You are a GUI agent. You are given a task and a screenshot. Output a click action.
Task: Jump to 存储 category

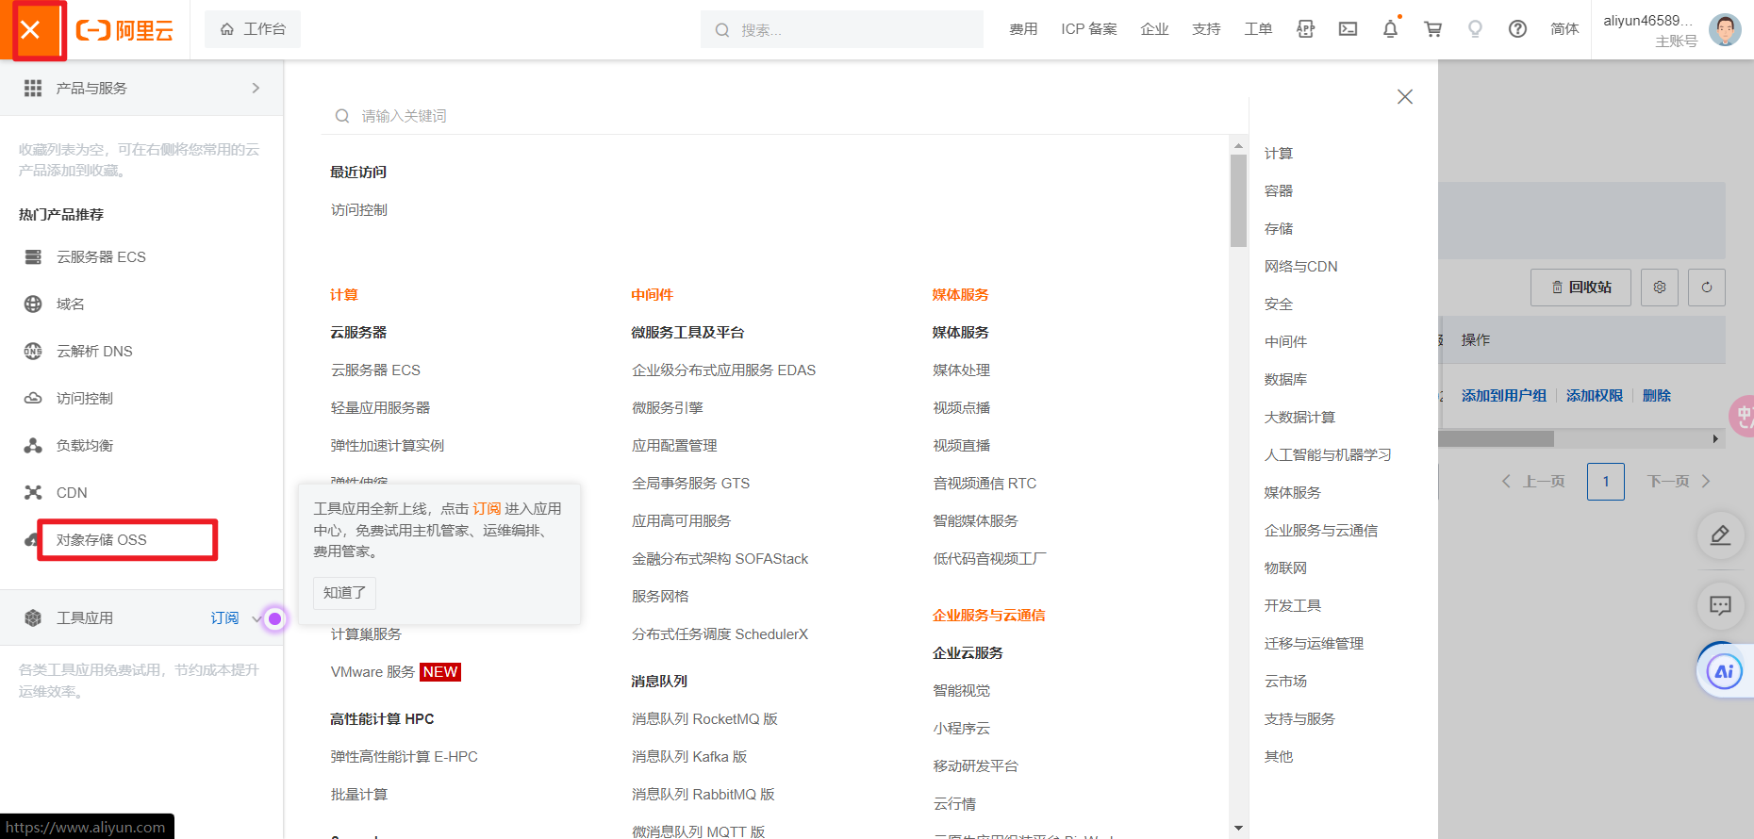[1278, 228]
